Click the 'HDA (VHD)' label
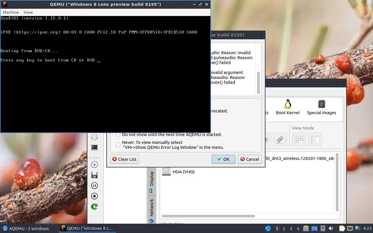The height and width of the screenshot is (233, 373). tap(184, 172)
